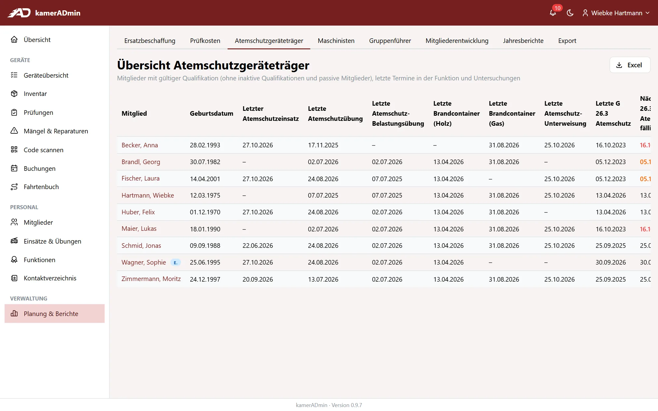The height and width of the screenshot is (411, 658).
Task: Toggle dark mode moon icon
Action: click(570, 13)
